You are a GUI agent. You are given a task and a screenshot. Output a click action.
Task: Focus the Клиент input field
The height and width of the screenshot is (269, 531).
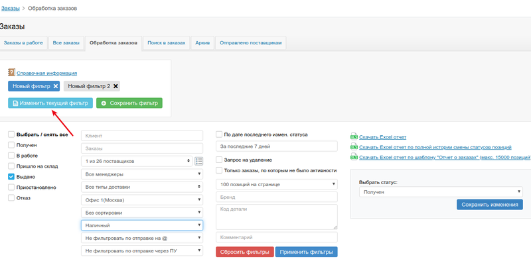tap(142, 136)
